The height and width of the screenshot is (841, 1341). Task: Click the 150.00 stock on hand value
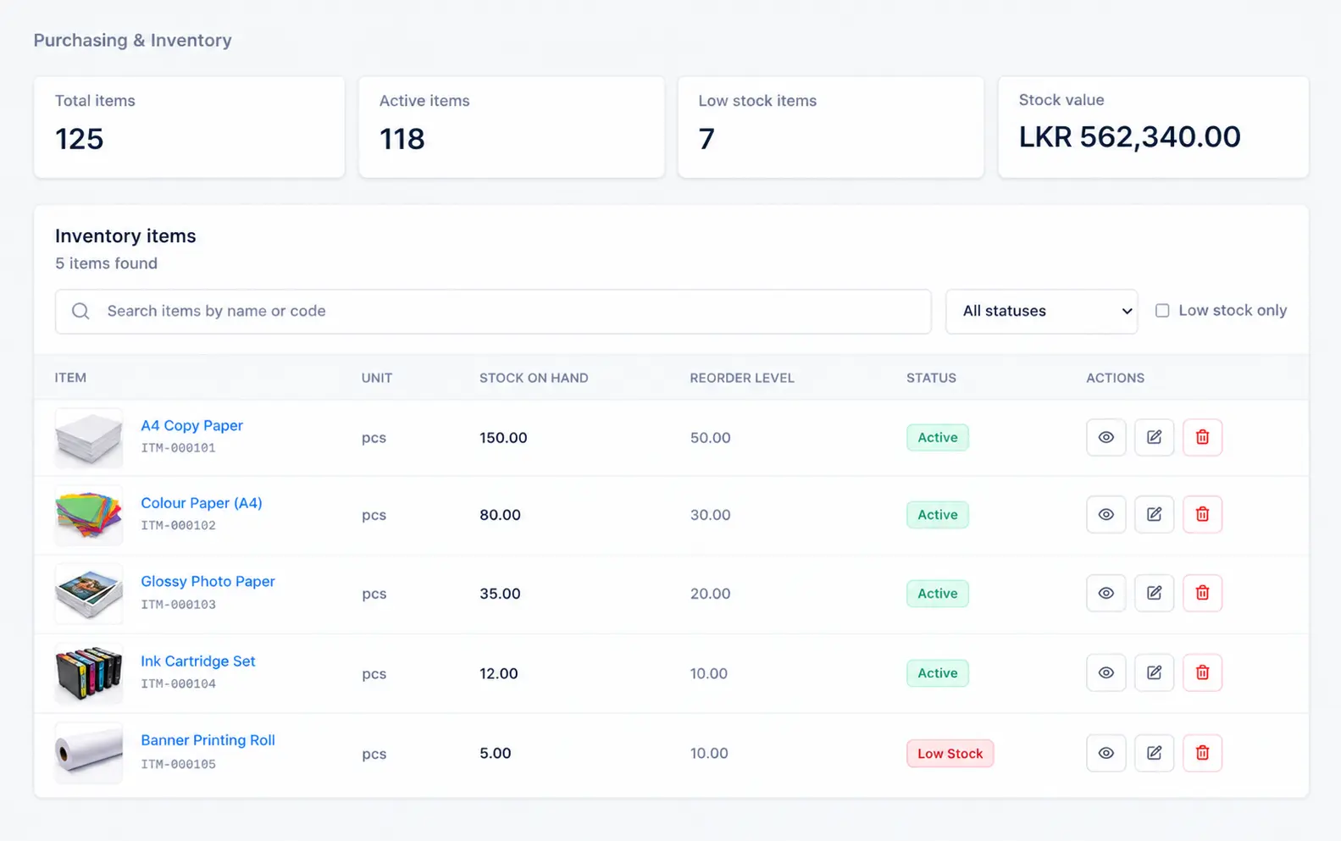tap(503, 438)
